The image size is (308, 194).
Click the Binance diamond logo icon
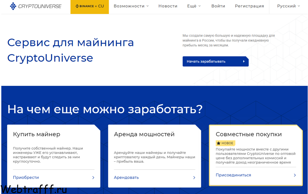click(x=77, y=6)
